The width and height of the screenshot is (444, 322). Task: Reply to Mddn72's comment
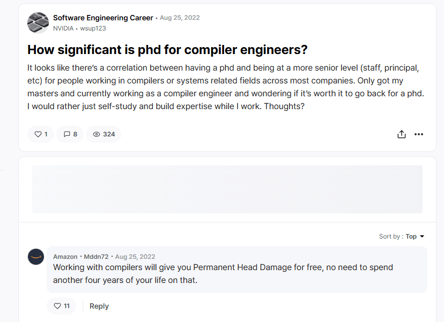pyautogui.click(x=99, y=305)
